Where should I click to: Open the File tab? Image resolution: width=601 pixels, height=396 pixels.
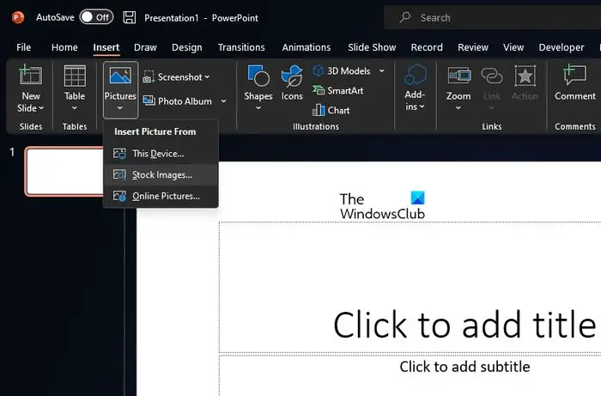coord(23,47)
